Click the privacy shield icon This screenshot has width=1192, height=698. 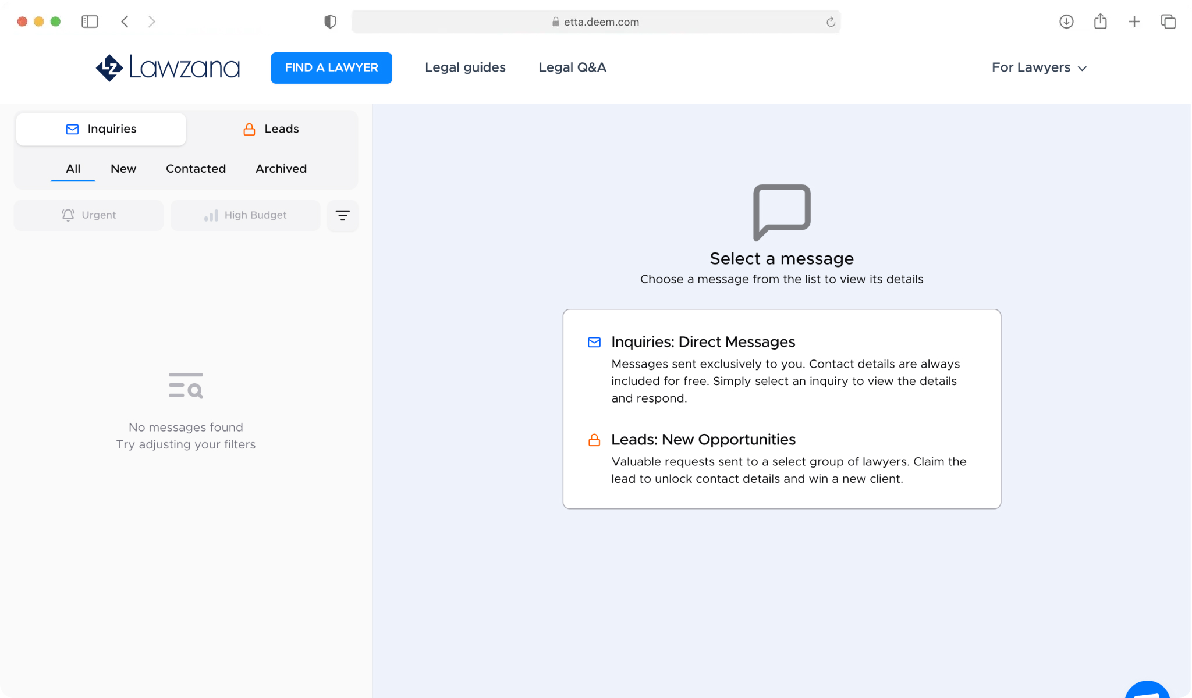tap(330, 22)
